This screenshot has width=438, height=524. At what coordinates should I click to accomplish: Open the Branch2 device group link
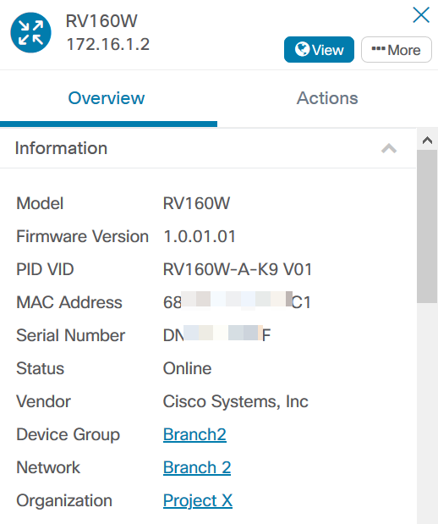point(194,434)
